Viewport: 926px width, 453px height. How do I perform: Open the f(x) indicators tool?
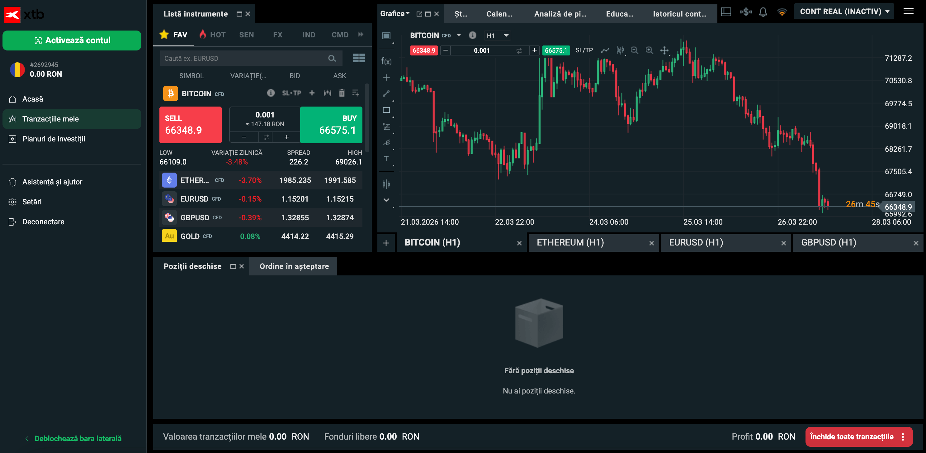click(386, 61)
